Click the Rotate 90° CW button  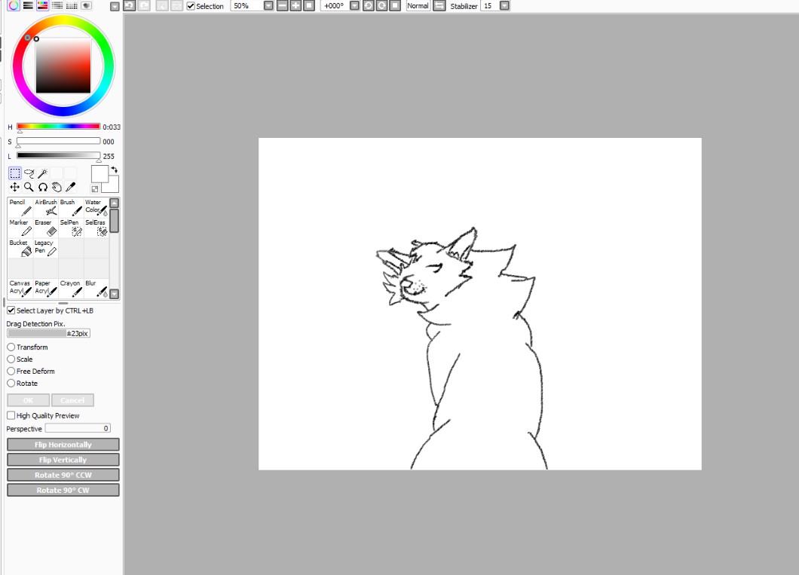(63, 490)
